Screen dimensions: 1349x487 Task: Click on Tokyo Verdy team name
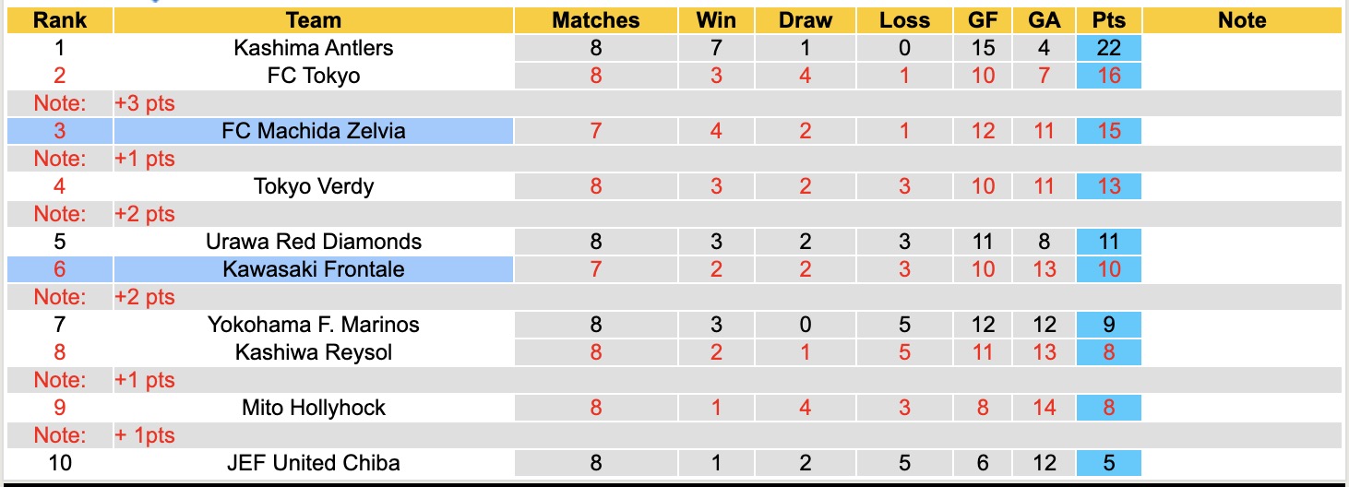pyautogui.click(x=313, y=186)
